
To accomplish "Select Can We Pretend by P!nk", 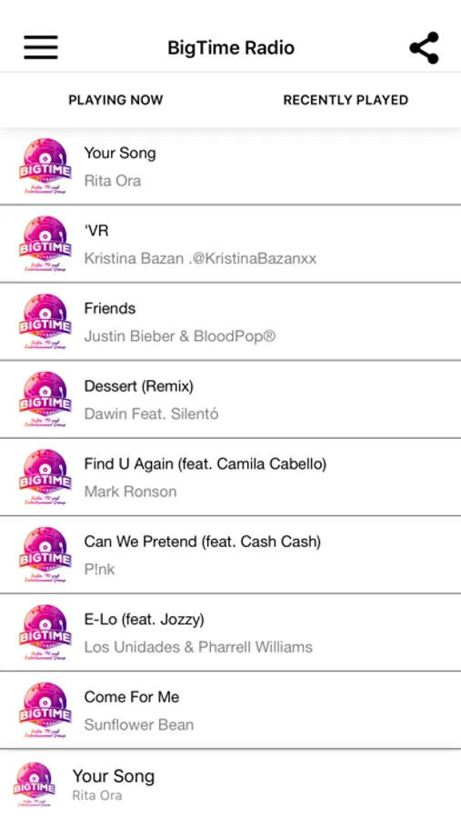I will pyautogui.click(x=230, y=555).
